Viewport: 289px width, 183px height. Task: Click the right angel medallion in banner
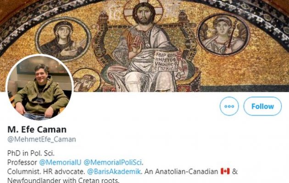point(223,35)
